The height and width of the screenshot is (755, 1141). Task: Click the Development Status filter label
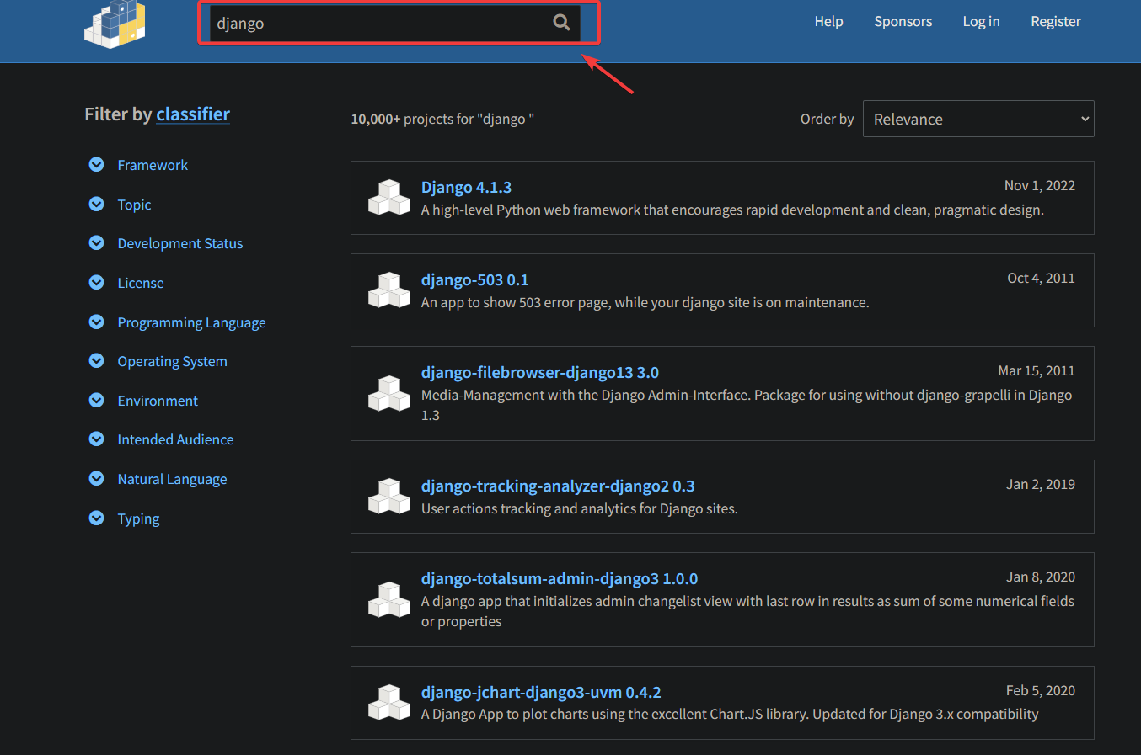(180, 243)
